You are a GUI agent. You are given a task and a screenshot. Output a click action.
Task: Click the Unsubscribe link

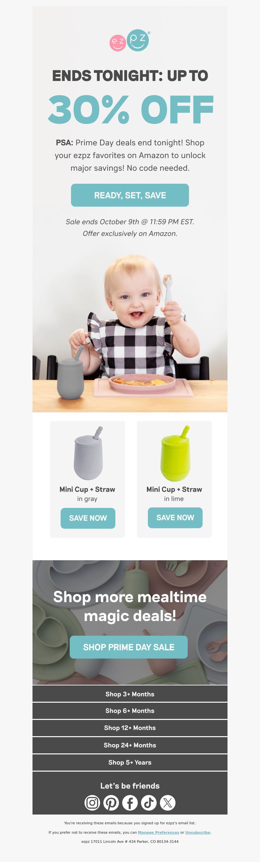197,832
